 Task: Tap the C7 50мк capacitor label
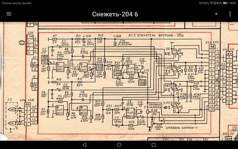click(91, 43)
